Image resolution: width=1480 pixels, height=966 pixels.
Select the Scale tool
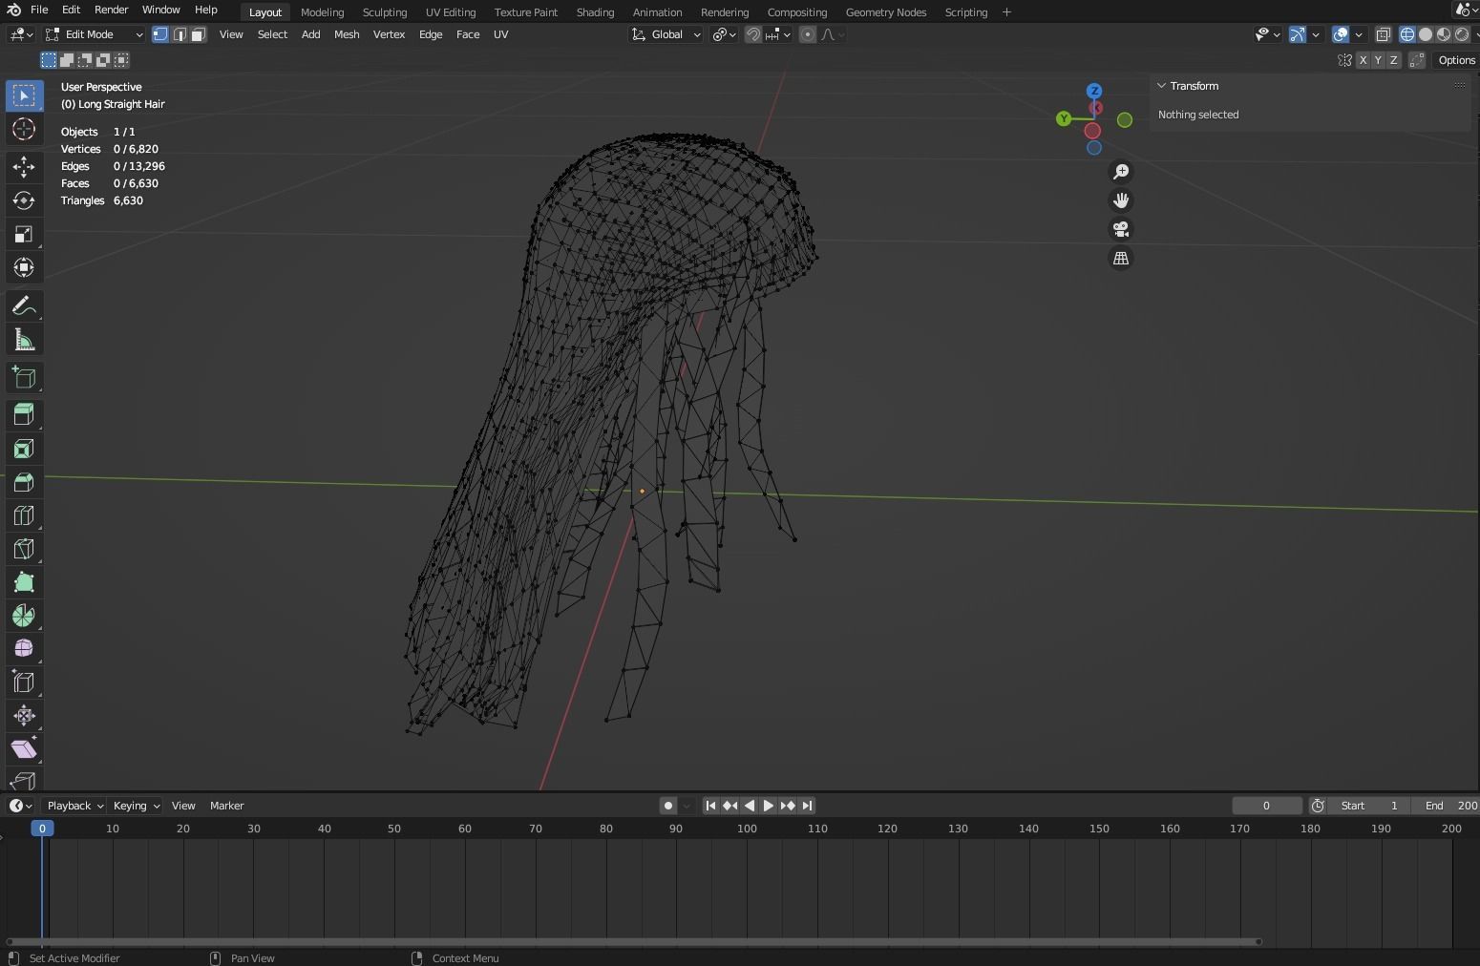(23, 234)
